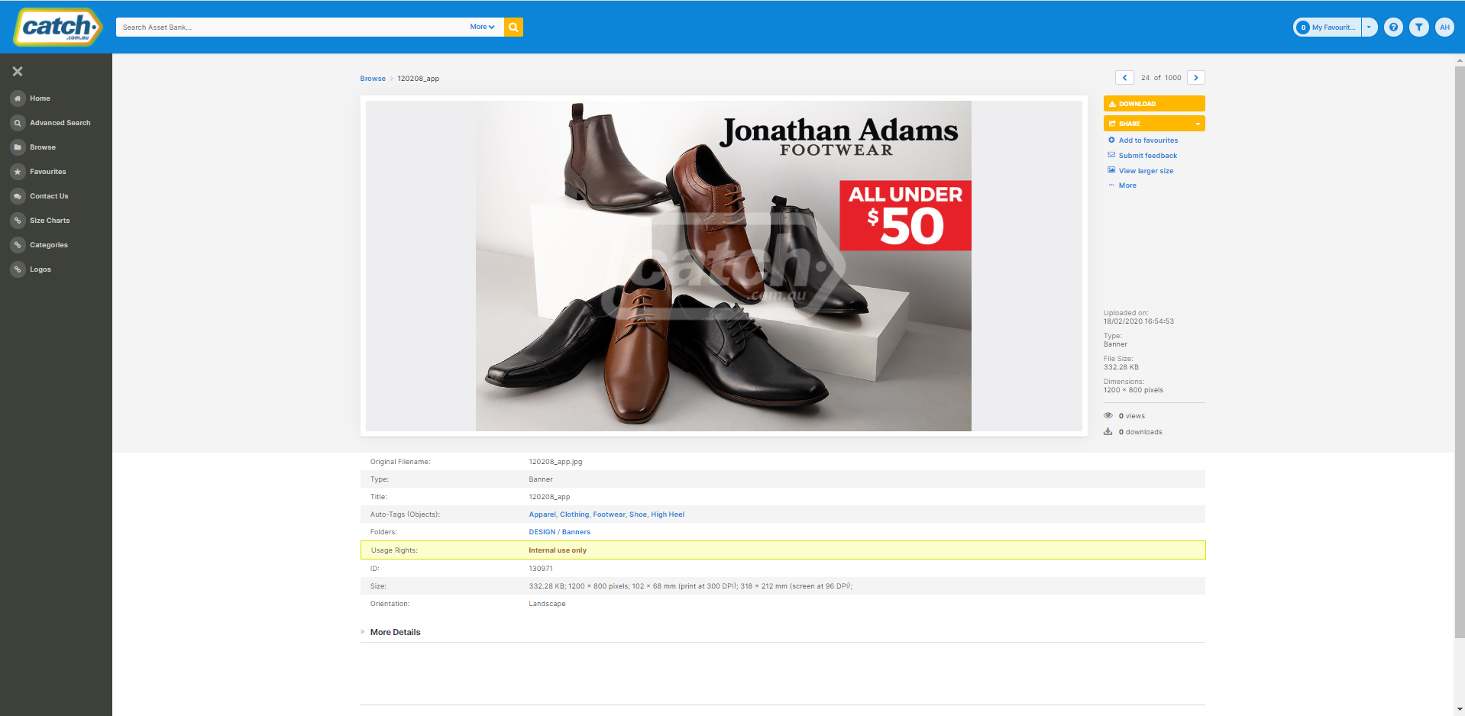
Task: Click the Clothing auto-tag
Action: (x=574, y=514)
